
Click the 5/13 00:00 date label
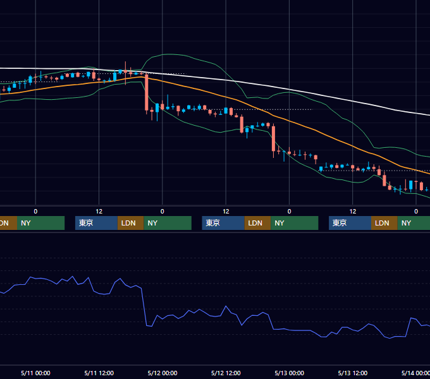[290, 373]
